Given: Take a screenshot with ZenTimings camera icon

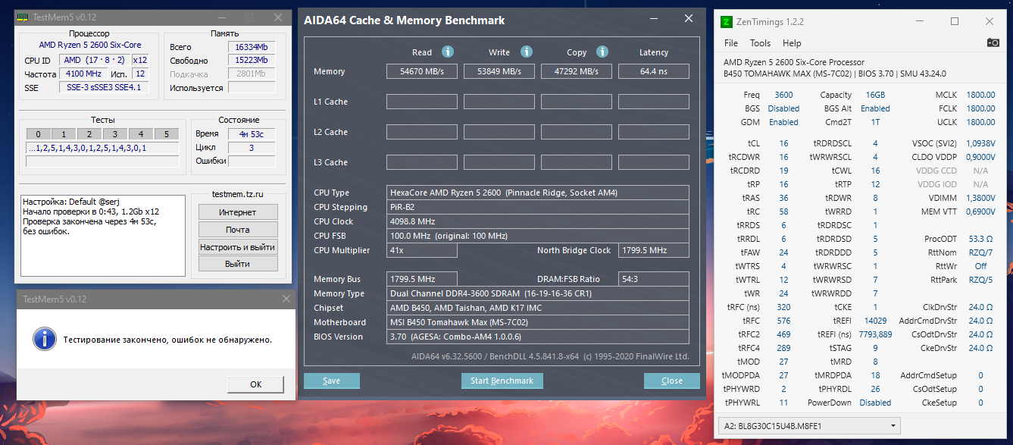Looking at the screenshot, I should pyautogui.click(x=993, y=43).
